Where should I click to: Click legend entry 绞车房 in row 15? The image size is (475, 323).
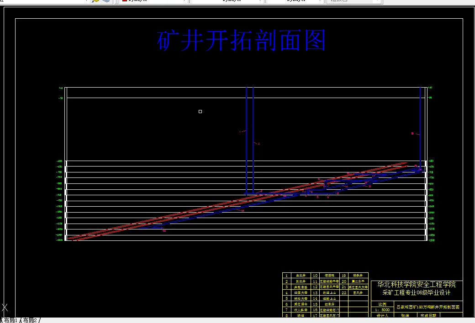[x=329, y=304]
